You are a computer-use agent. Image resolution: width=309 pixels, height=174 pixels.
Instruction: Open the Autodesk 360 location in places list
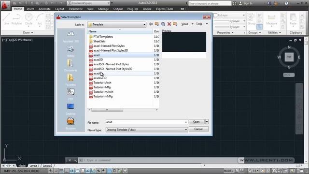point(70,37)
